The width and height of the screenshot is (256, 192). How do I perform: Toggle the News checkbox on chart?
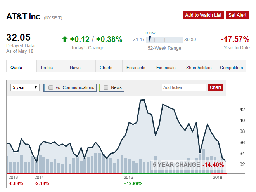(x=106, y=87)
